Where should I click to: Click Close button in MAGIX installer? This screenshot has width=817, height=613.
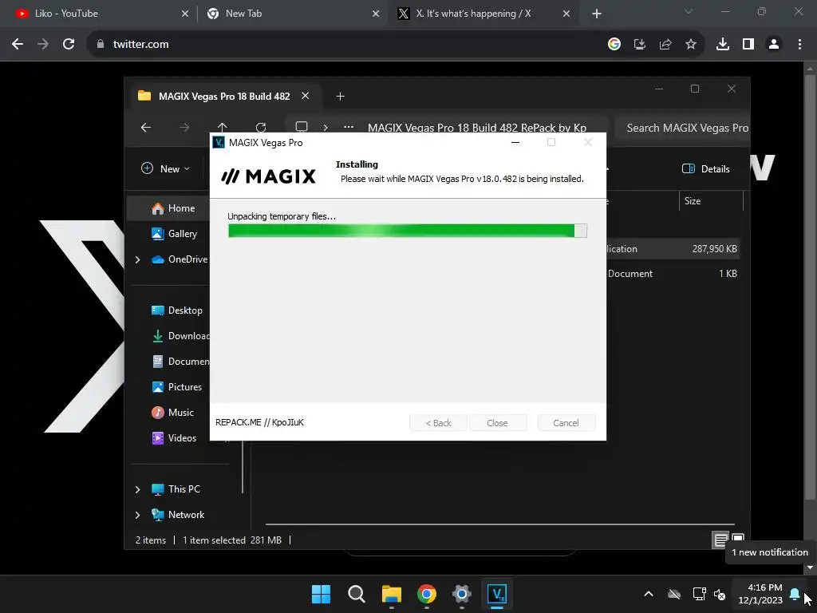pyautogui.click(x=497, y=423)
